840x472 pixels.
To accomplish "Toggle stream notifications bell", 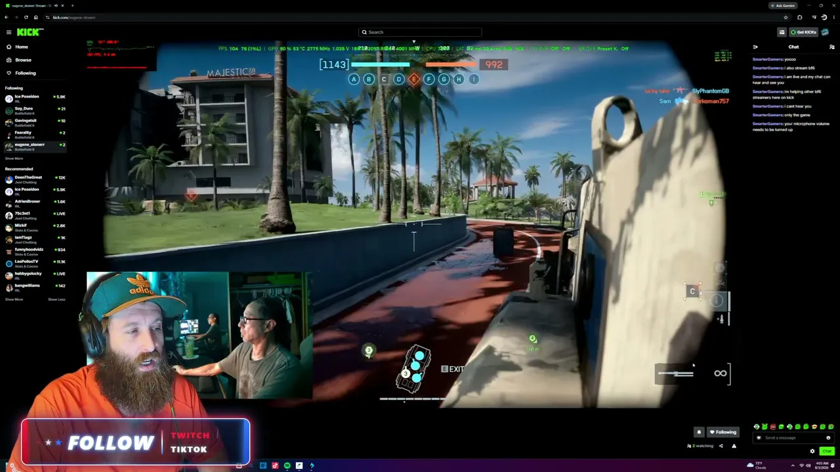I will (x=699, y=432).
